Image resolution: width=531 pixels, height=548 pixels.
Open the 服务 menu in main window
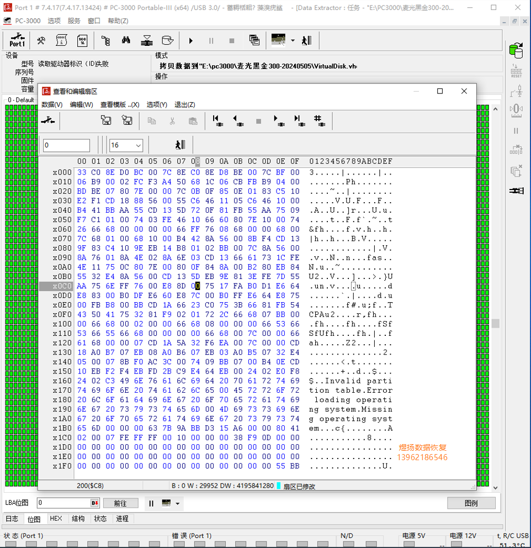74,21
